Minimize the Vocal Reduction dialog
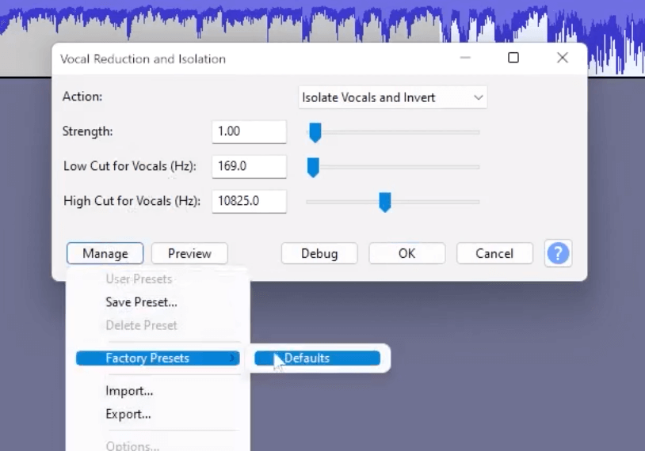 [x=465, y=58]
